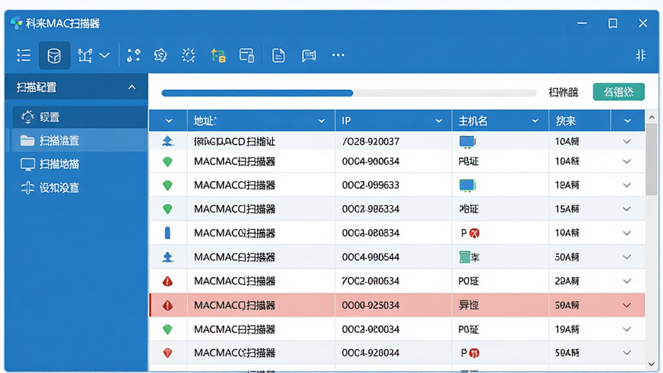This screenshot has height=373, width=663.
Task: Open the dropdown arrow beside the topology icon
Action: [x=104, y=56]
